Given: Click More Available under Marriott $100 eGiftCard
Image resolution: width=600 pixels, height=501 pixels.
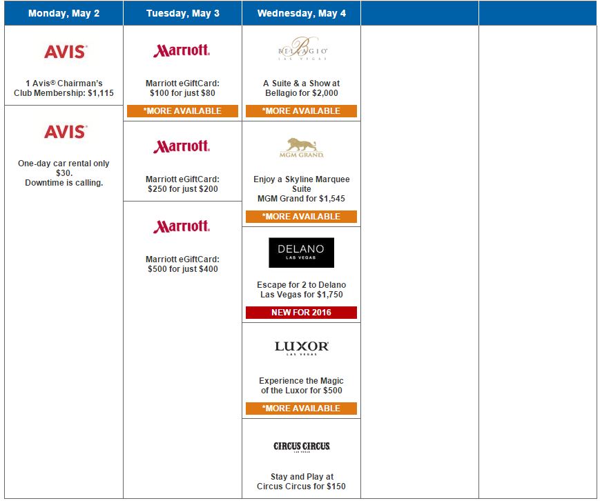Looking at the screenshot, I should point(182,111).
